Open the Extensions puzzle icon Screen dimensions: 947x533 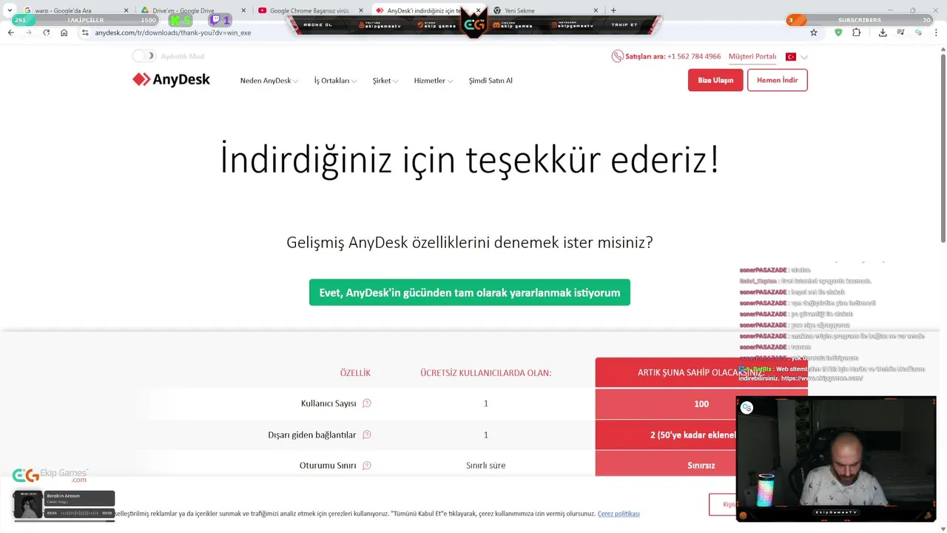[x=857, y=33]
